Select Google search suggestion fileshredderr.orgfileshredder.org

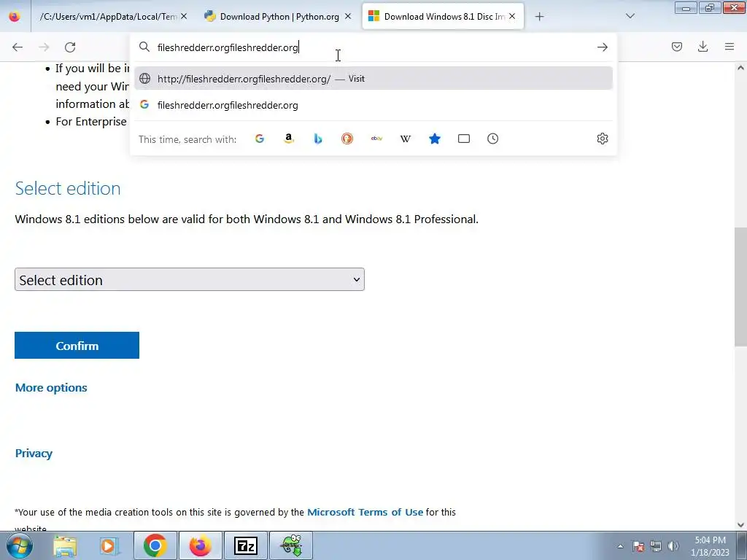pos(373,105)
